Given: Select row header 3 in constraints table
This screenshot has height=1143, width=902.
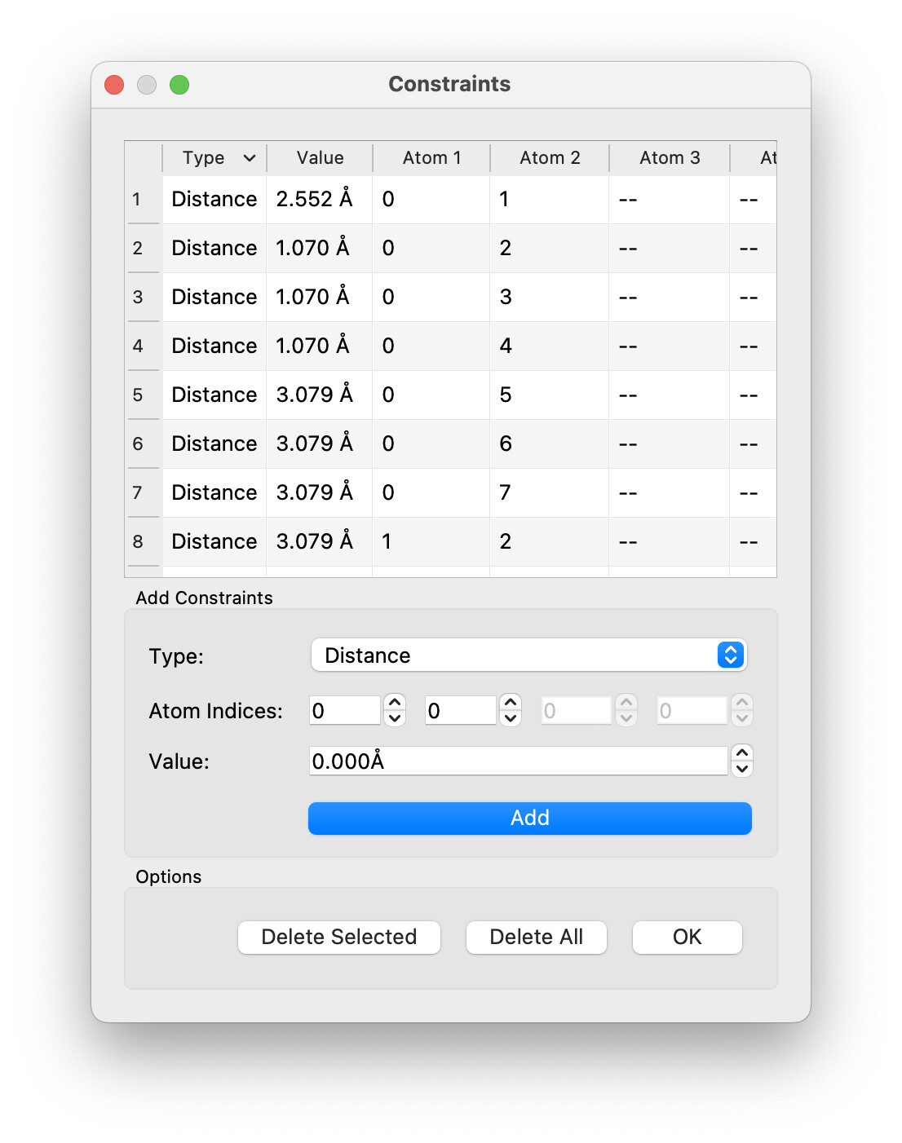Looking at the screenshot, I should coord(144,297).
